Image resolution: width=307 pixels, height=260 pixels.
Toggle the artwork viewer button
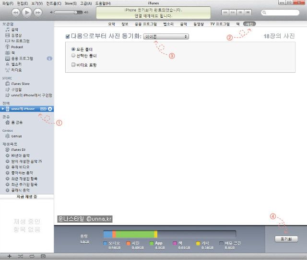pos(43,256)
